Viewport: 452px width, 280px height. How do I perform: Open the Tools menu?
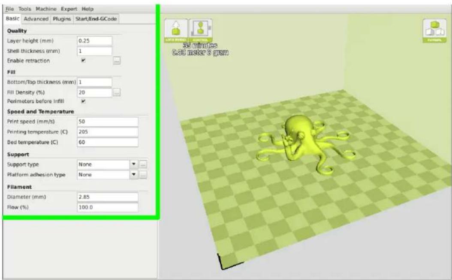pos(25,9)
